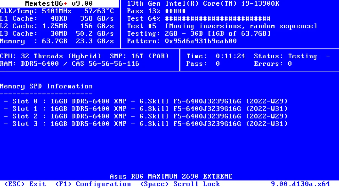Image resolution: width=339 pixels, height=188 pixels.
Task: Click the CPU: 32 Threads (Hybrid) text
Action: (x=51, y=56)
